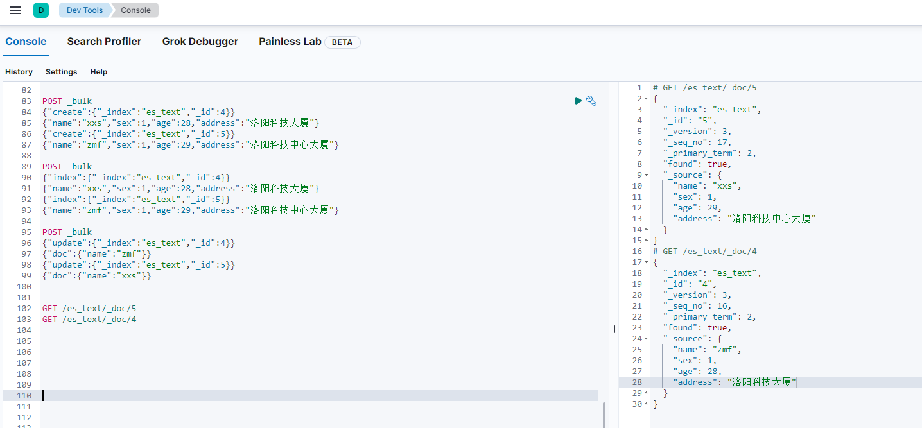Select the Painless Lab tab
The width and height of the screenshot is (922, 428).
(x=290, y=42)
